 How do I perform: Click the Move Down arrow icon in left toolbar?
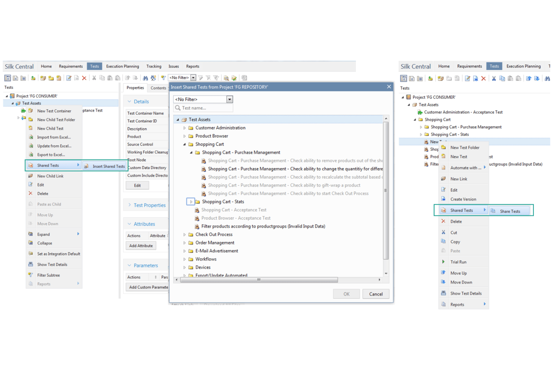[x=135, y=78]
